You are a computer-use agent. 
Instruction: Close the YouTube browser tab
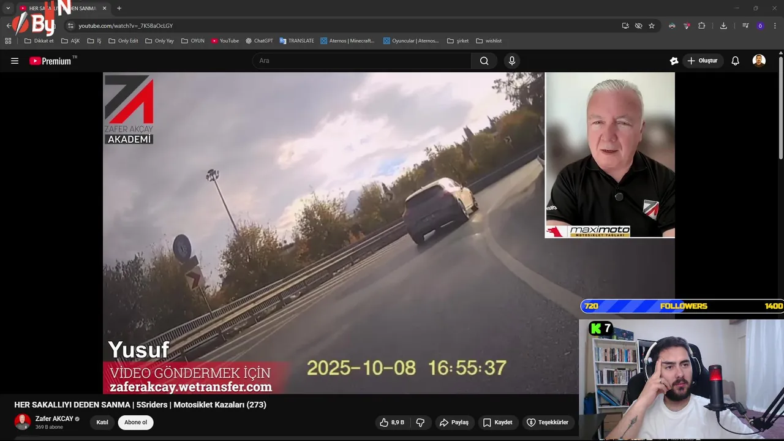(x=104, y=8)
